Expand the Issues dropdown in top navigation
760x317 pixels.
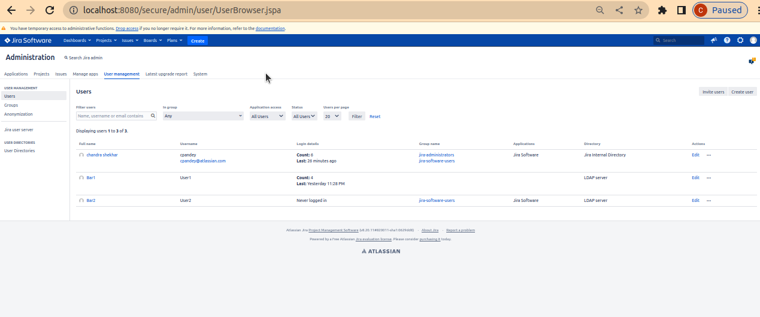click(130, 41)
